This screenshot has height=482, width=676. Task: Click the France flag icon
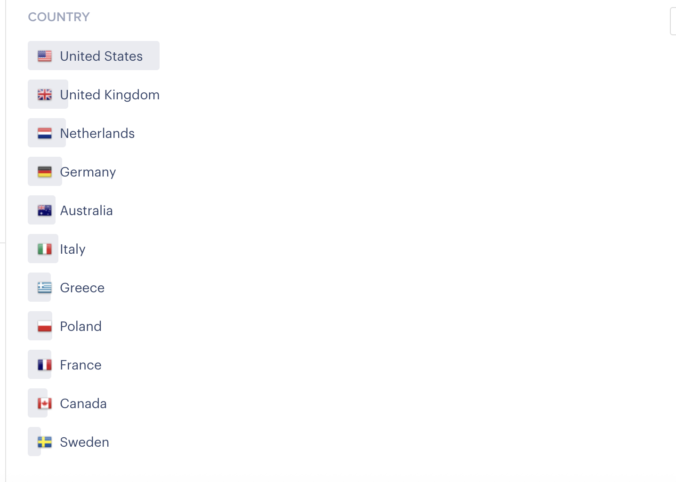pyautogui.click(x=45, y=365)
